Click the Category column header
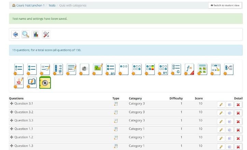Image resolution: width=247 pixels, height=150 pixels. tap(135, 99)
